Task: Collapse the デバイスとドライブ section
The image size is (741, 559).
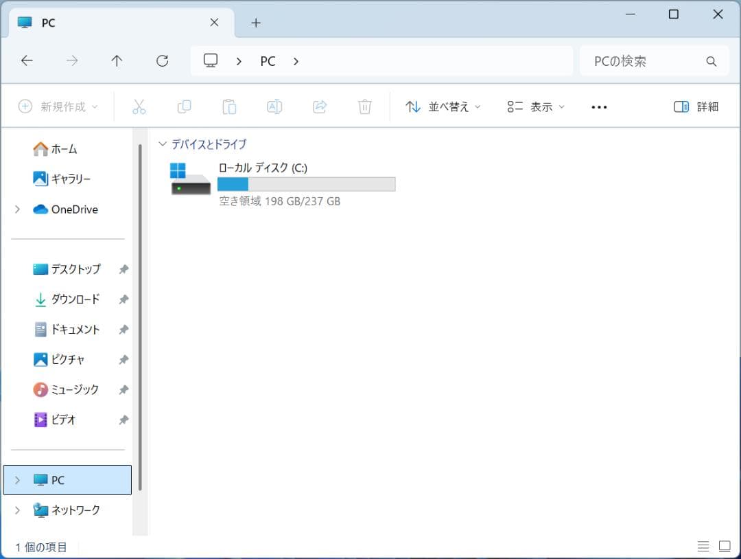Action: point(163,144)
